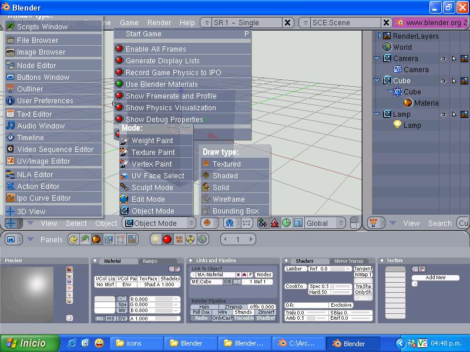Toggle Show Debug Properties
This screenshot has width=470, height=352.
183,120
